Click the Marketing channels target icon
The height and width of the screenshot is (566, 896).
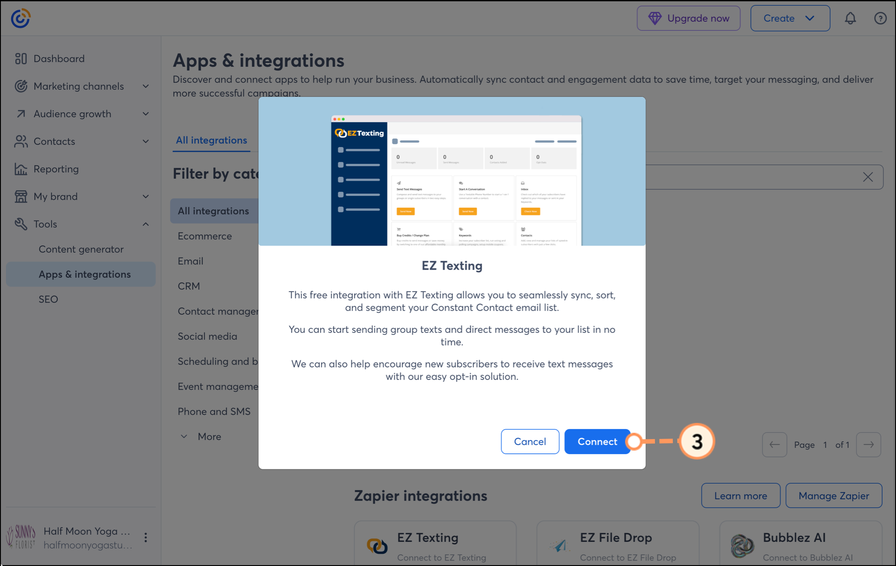pyautogui.click(x=21, y=86)
